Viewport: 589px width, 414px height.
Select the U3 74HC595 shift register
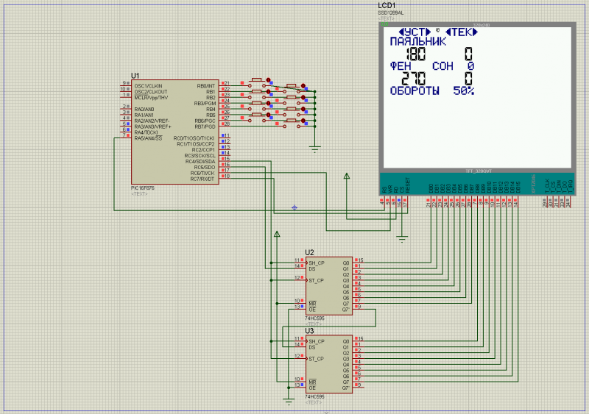(329, 364)
